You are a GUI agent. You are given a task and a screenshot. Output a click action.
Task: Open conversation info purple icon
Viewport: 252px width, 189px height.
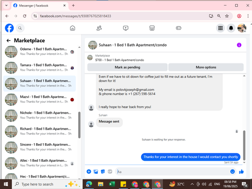pyautogui.click(x=239, y=45)
